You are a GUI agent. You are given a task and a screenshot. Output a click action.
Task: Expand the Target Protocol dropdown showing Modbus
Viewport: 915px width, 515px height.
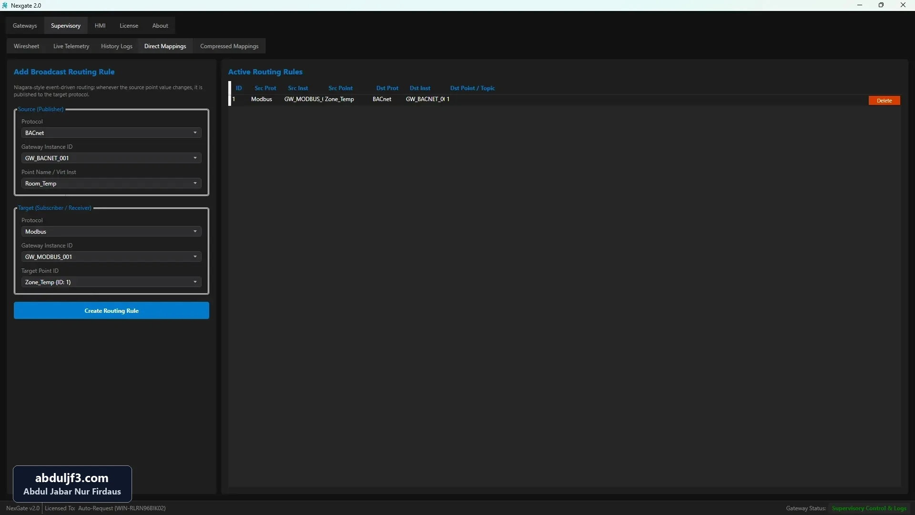tap(111, 231)
